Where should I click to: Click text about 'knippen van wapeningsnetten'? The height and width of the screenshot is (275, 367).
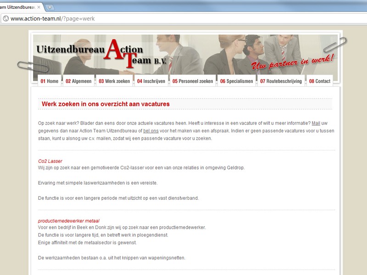(x=111, y=258)
